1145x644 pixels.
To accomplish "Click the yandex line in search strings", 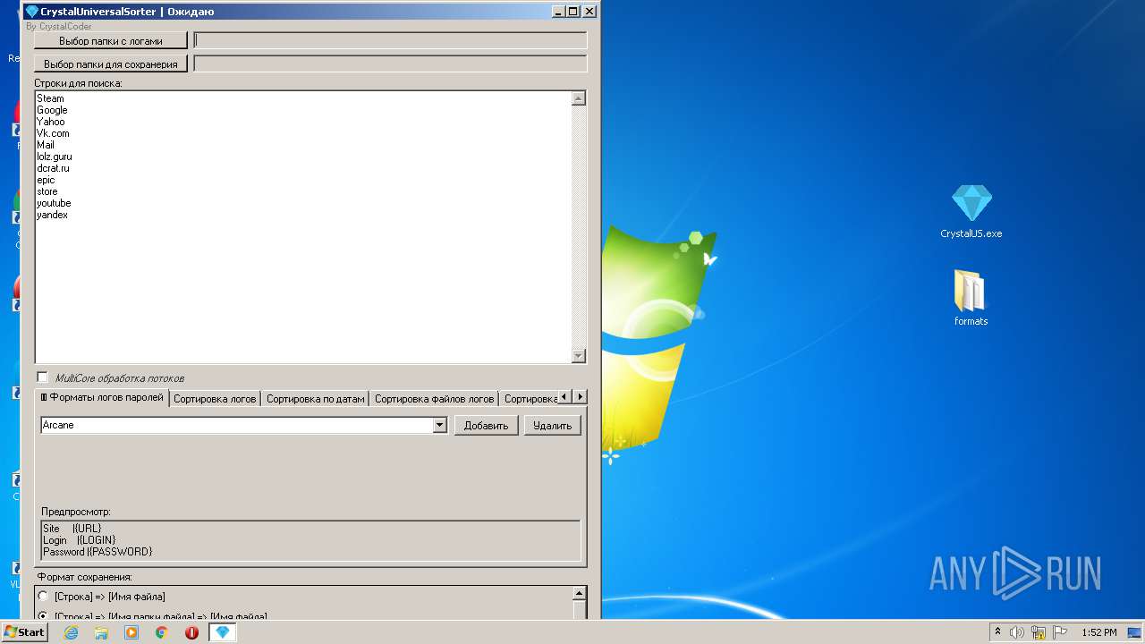I will [52, 215].
